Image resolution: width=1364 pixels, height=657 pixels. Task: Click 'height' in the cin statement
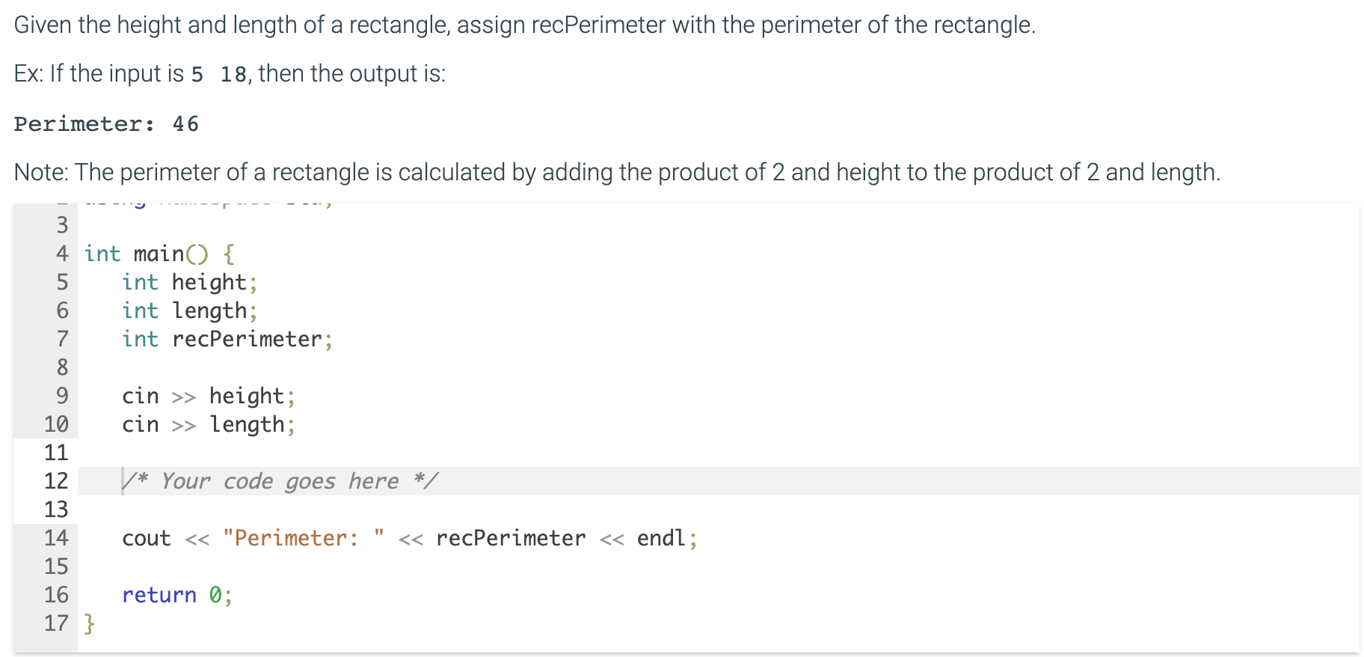[x=246, y=396]
